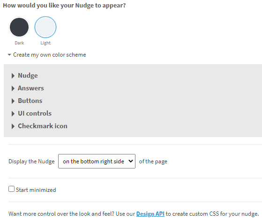Choose the Dark color theme circle
This screenshot has height=219, width=262.
19,27
